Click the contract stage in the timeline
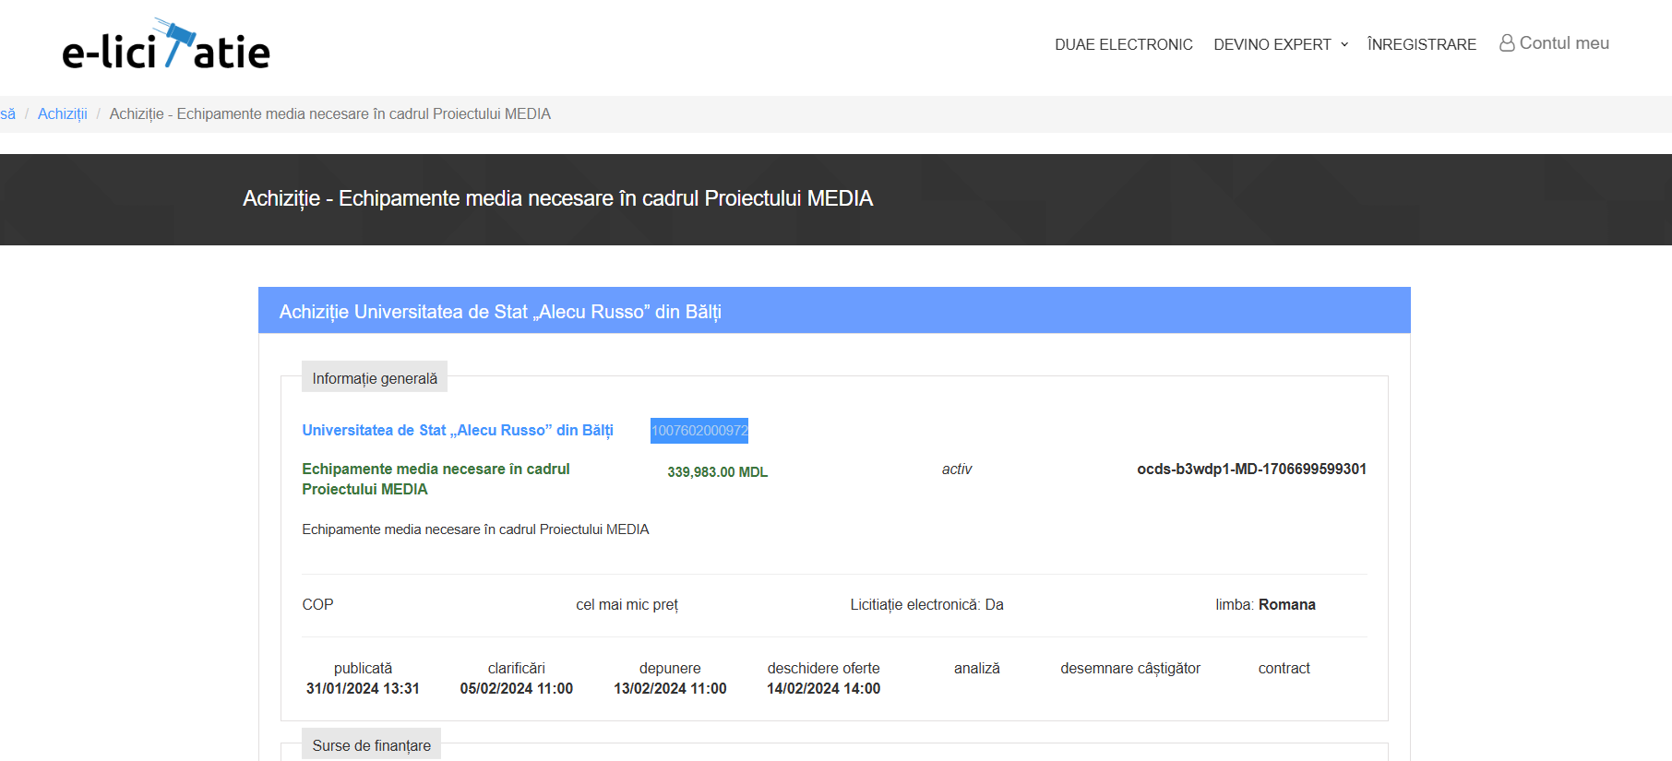 1284,668
